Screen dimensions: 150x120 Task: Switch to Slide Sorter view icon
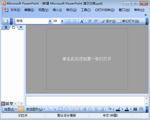coord(7,103)
